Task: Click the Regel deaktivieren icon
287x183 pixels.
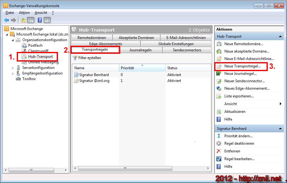Action: (219, 143)
